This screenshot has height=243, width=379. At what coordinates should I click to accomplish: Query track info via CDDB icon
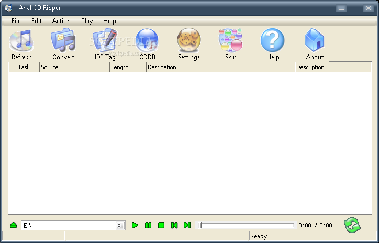(x=147, y=41)
